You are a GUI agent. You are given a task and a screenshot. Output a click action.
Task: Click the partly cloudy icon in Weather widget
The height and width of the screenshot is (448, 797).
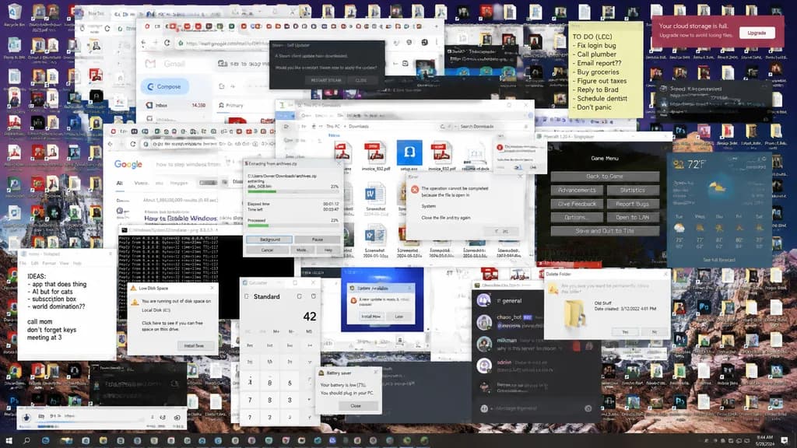[717, 187]
